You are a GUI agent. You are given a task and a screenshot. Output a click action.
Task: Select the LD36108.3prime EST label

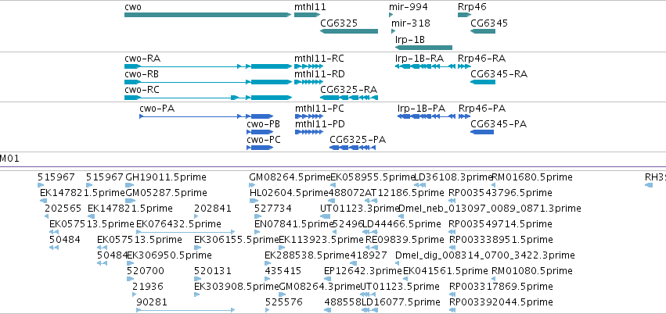pos(453,177)
